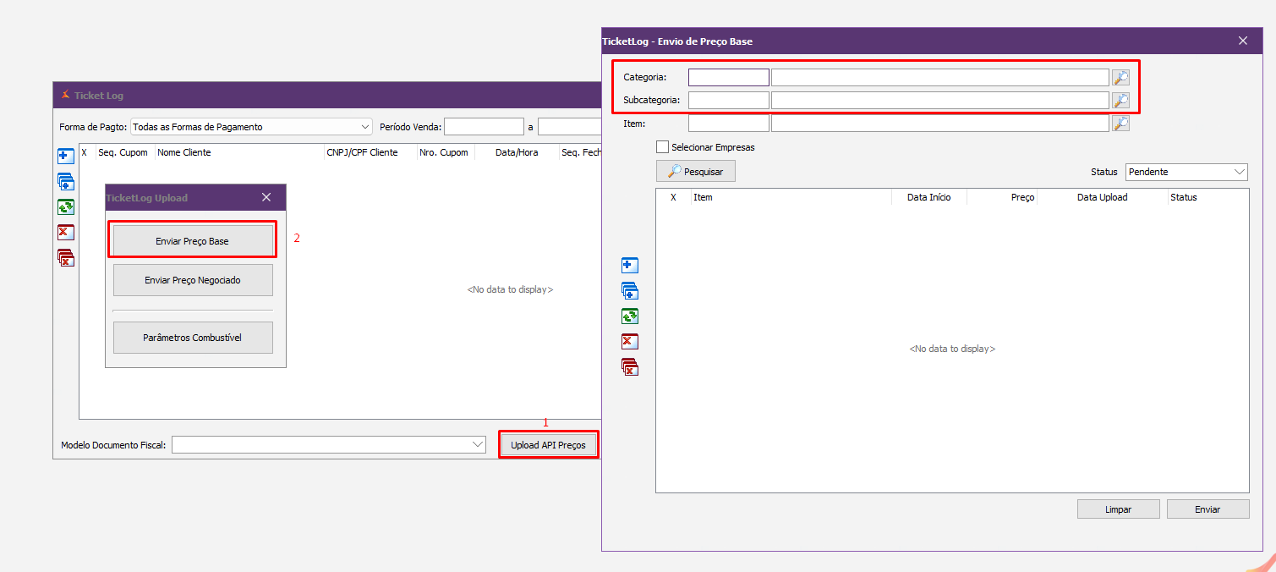Sort by Data/Hora column header
The image size is (1276, 572).
pyautogui.click(x=517, y=153)
